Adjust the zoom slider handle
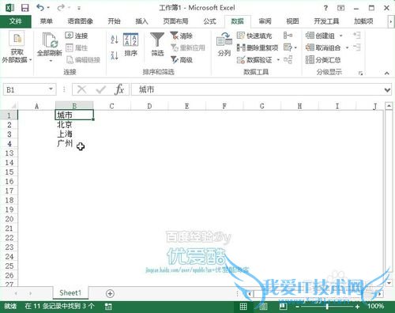Viewport: 395px width, 313px height. click(327, 307)
